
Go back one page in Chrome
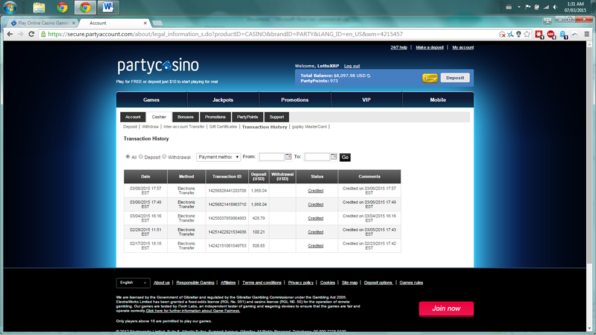10,34
